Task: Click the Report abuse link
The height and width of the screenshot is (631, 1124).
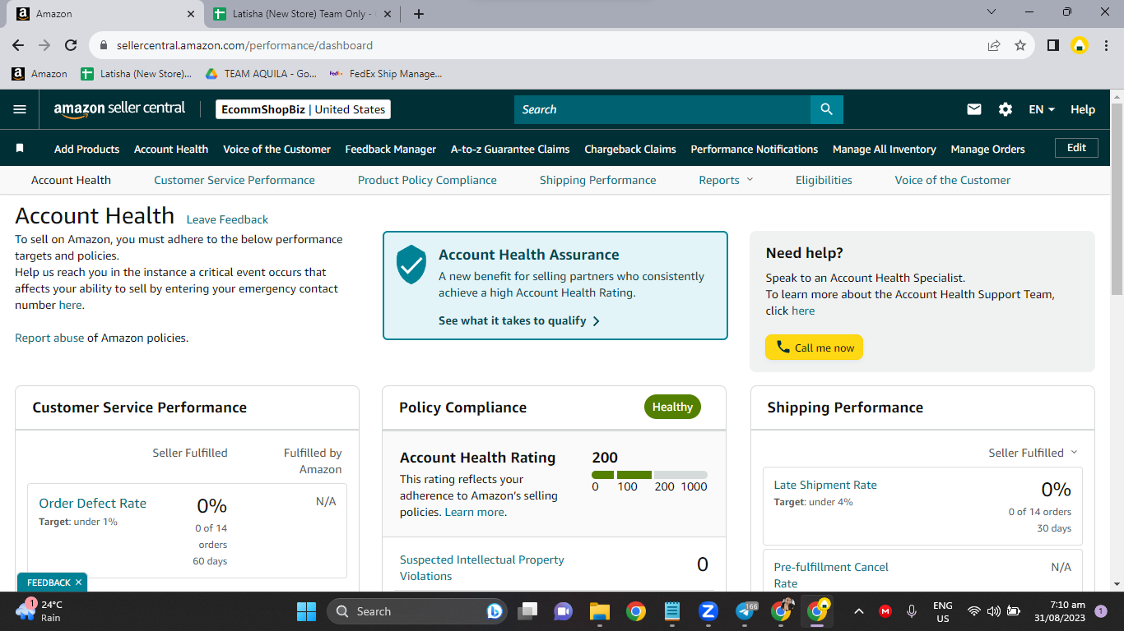Action: click(x=49, y=338)
